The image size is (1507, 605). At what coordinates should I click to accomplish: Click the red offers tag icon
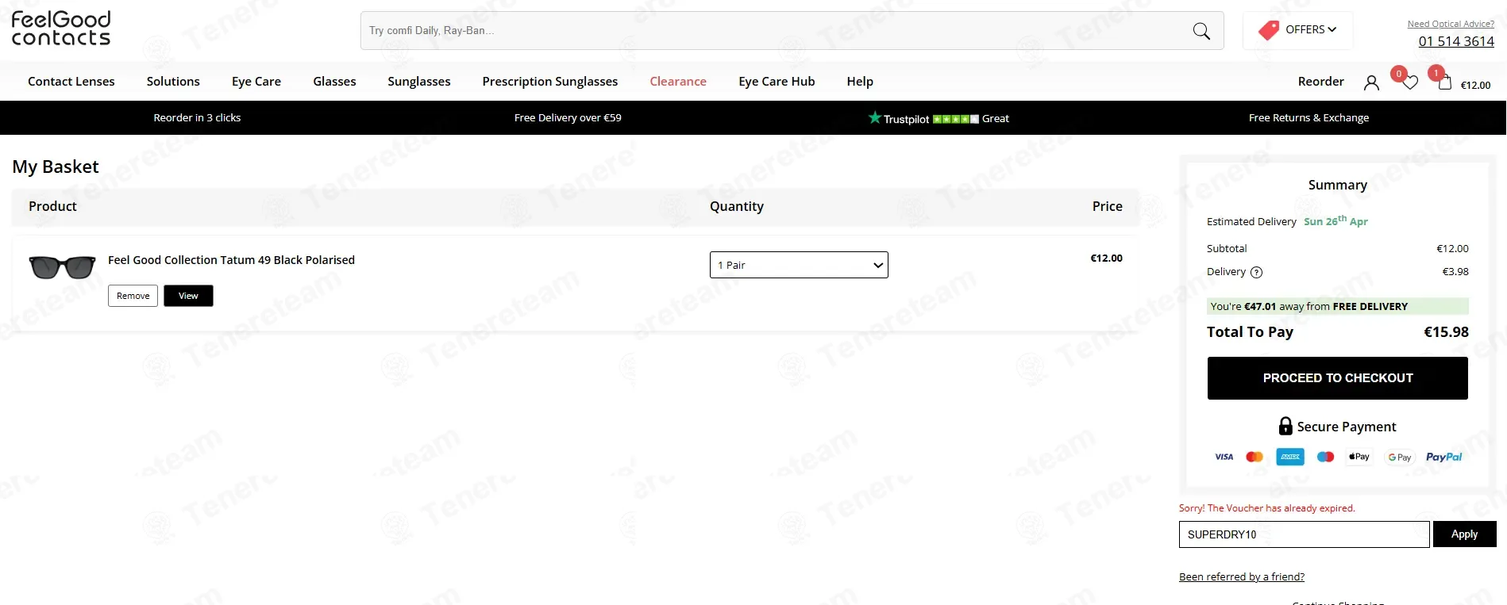1269,30
